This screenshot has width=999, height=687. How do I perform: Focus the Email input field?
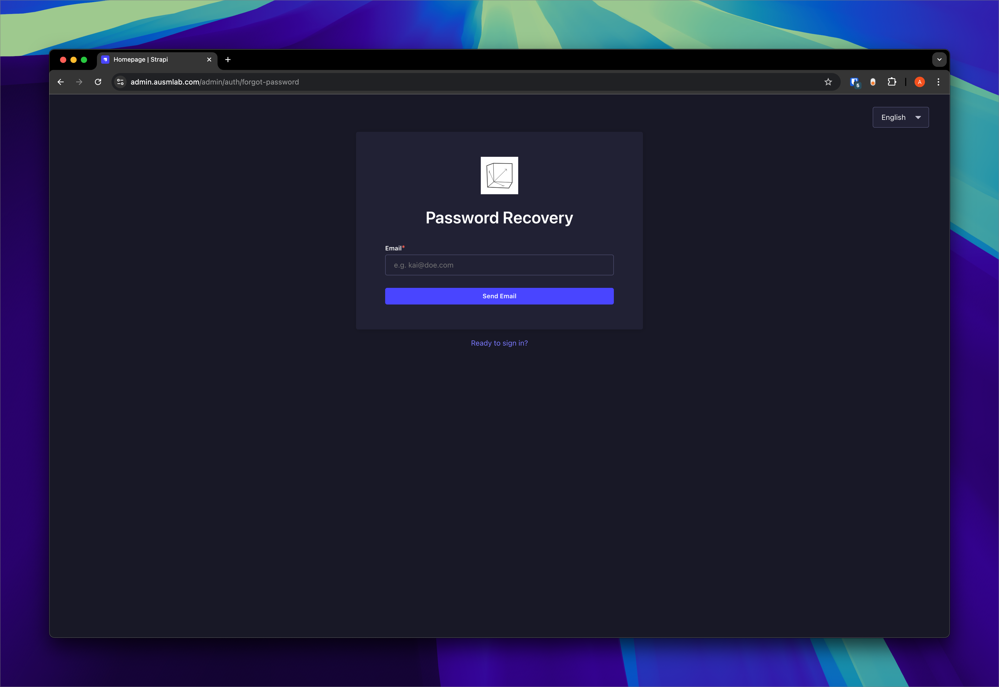point(499,265)
